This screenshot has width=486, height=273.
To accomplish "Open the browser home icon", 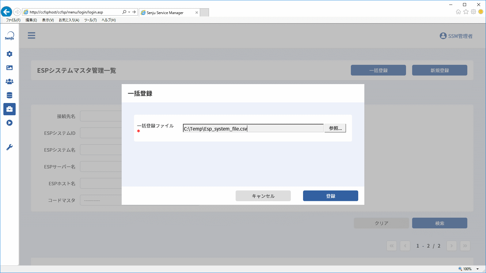I will pos(458,12).
